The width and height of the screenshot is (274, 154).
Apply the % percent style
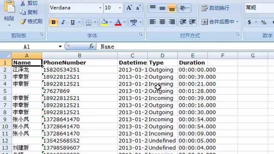264,22
